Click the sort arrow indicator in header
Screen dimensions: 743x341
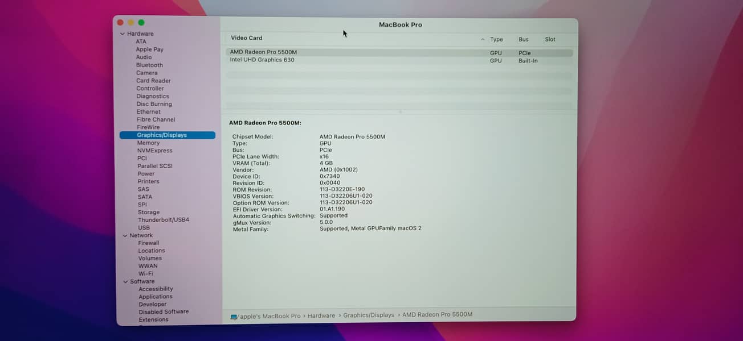coord(483,40)
